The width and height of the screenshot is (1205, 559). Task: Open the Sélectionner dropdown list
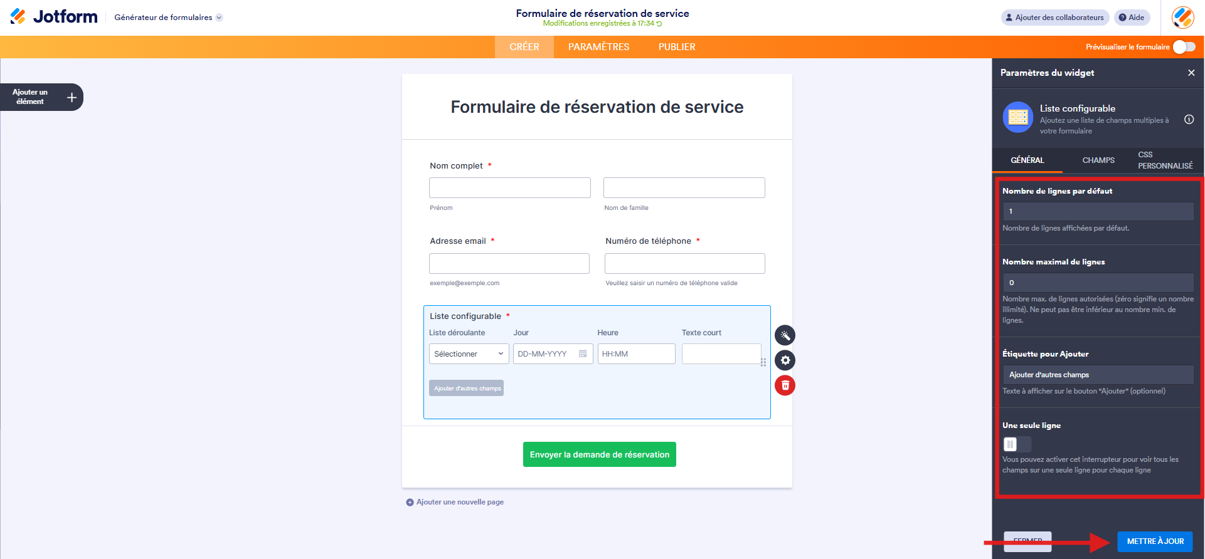[x=469, y=353]
